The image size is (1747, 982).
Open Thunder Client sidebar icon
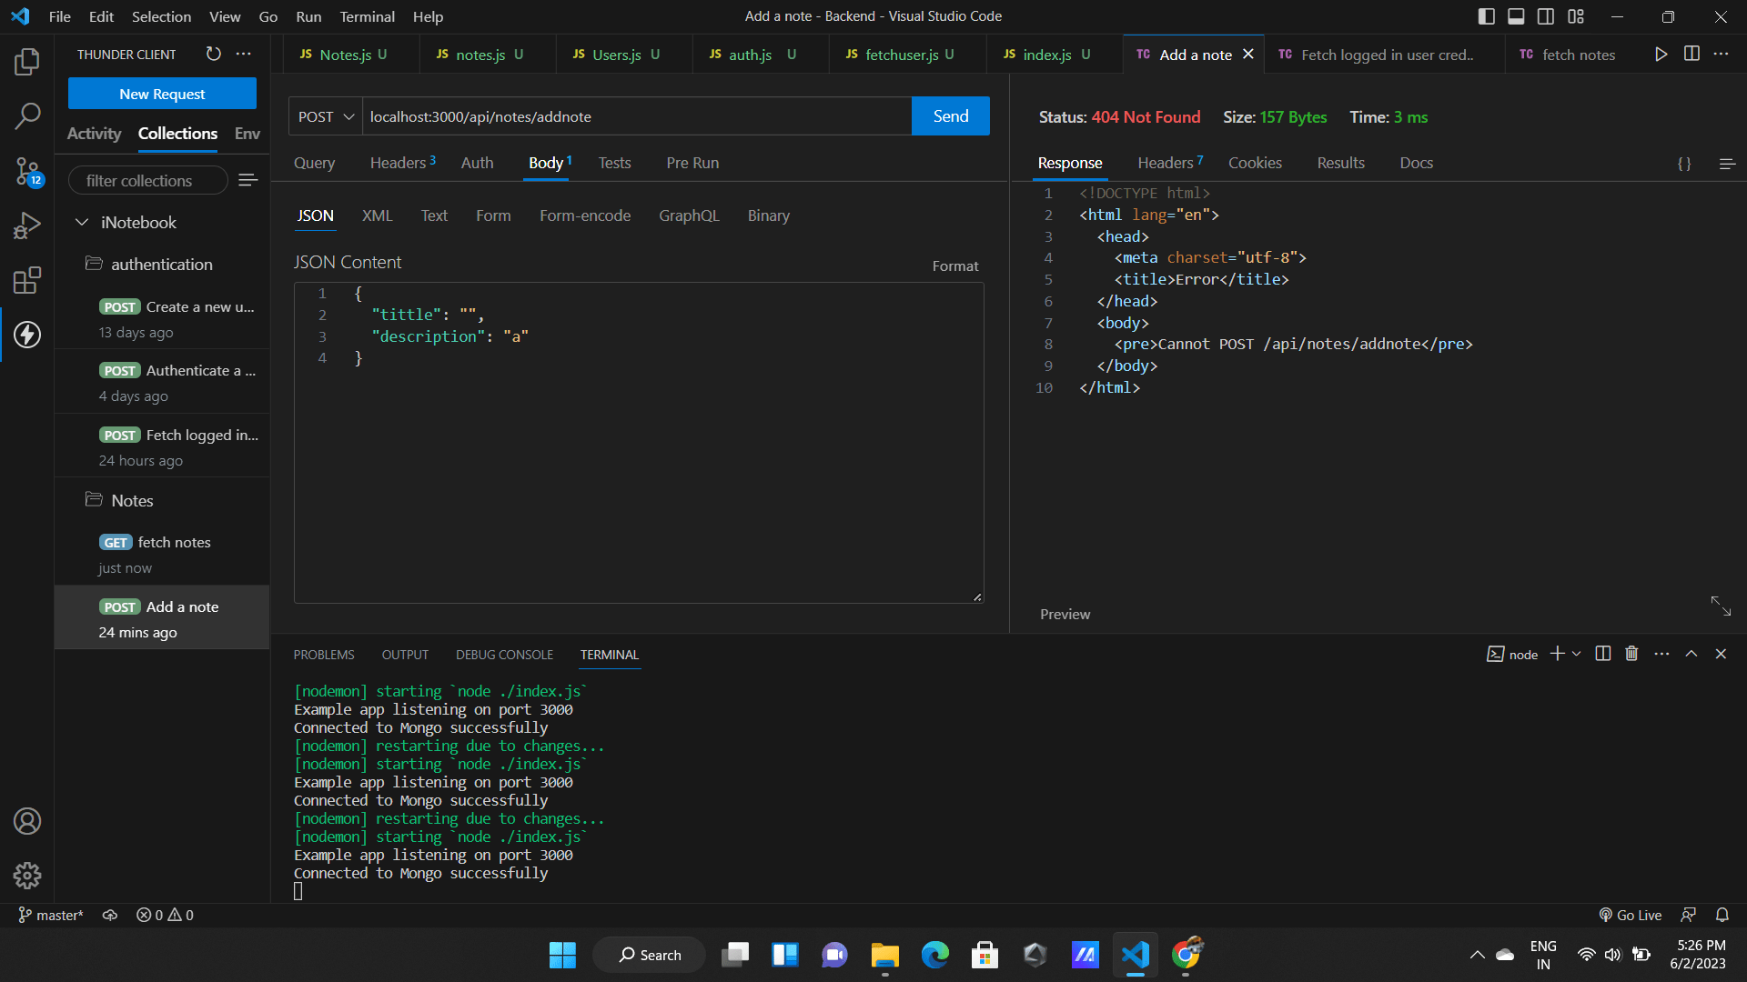27,335
